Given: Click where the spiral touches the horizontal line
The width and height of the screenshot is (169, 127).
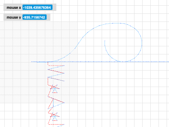Looking at the screenshot, I should pyautogui.click(x=122, y=62).
